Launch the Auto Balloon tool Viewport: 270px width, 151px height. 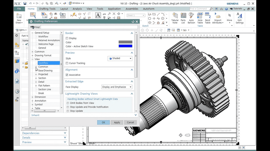pos(191,18)
